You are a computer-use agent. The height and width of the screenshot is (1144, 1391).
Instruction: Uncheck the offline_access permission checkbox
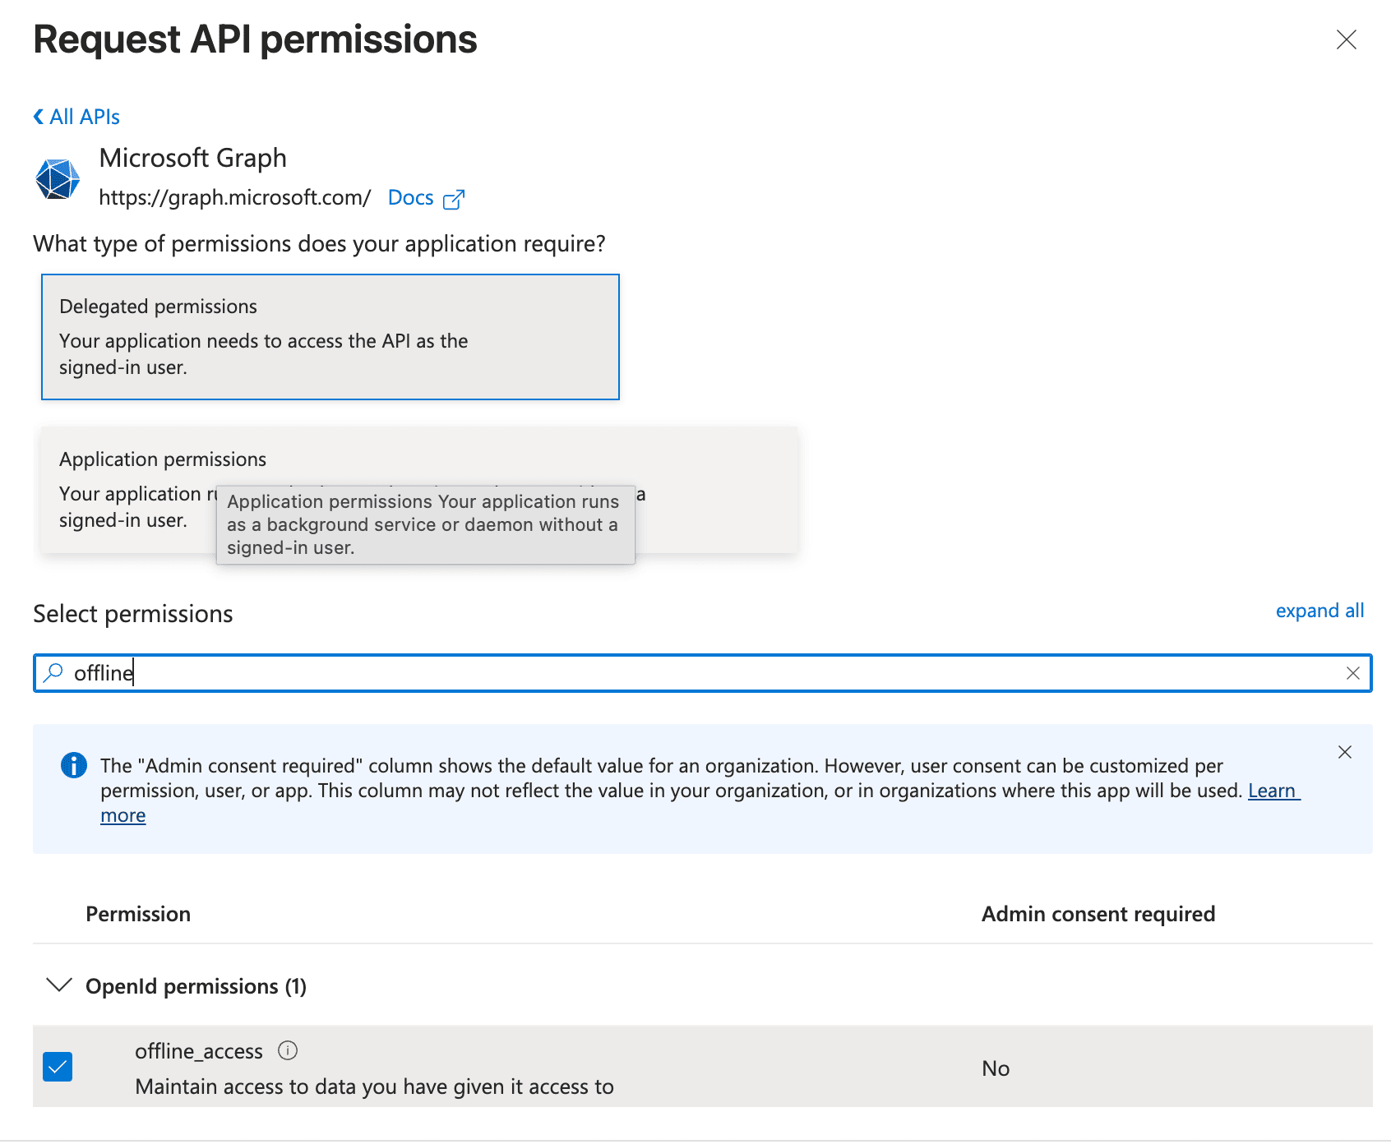pyautogui.click(x=58, y=1067)
